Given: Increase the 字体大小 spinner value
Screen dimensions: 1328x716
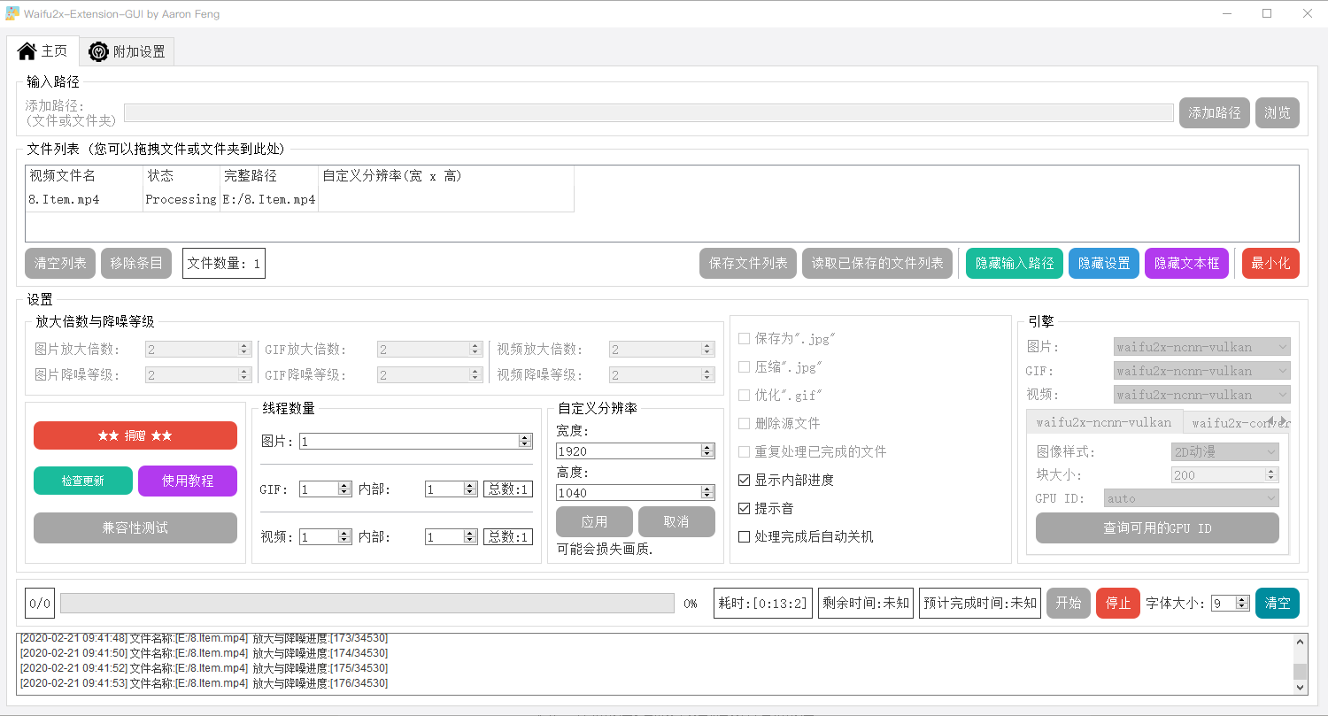Looking at the screenshot, I should pos(1242,599).
